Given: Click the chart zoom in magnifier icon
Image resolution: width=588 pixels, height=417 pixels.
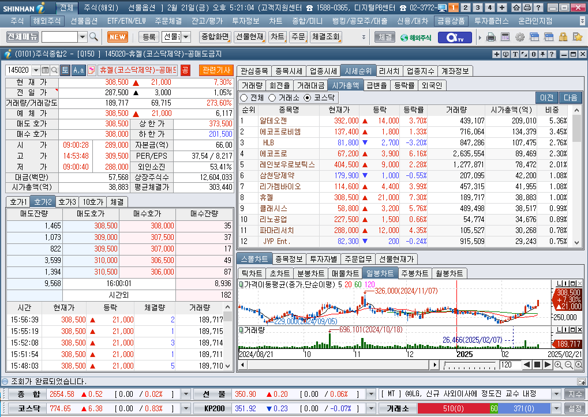Looking at the screenshot, I should [559, 365].
